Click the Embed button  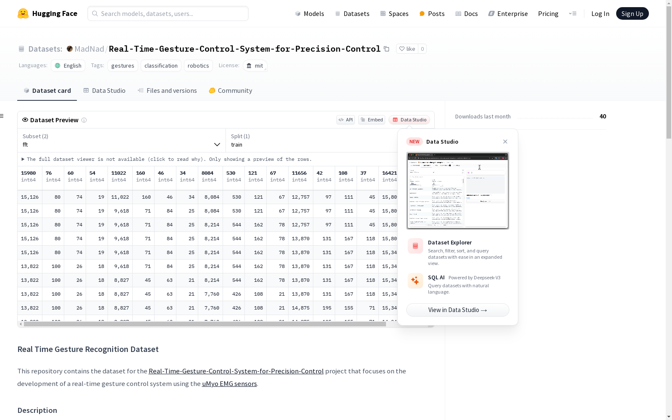tap(372, 120)
